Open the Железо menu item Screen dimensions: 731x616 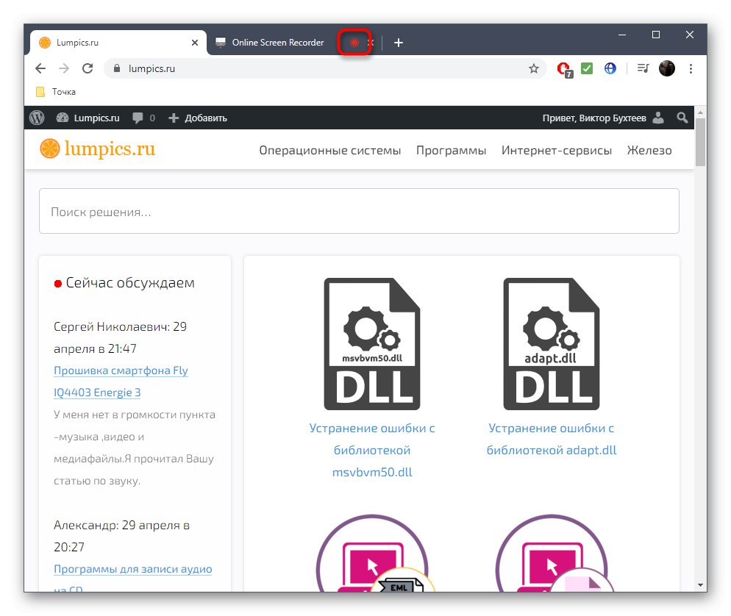[649, 150]
